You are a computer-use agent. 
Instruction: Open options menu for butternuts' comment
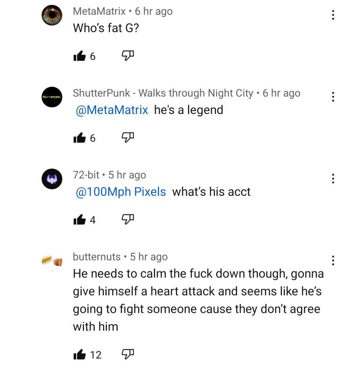coord(333,260)
